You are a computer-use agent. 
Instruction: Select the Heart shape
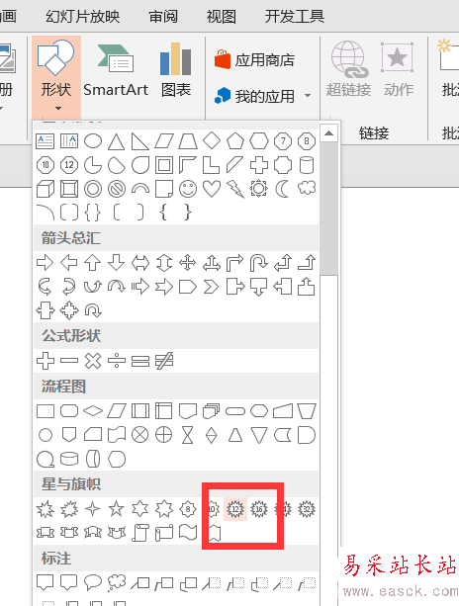click(212, 189)
